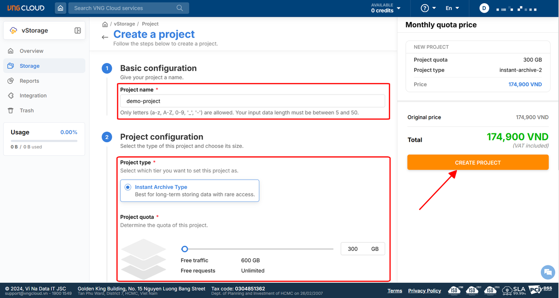This screenshot has height=298, width=559.
Task: Click the back arrow beside Create a project
Action: tap(105, 37)
